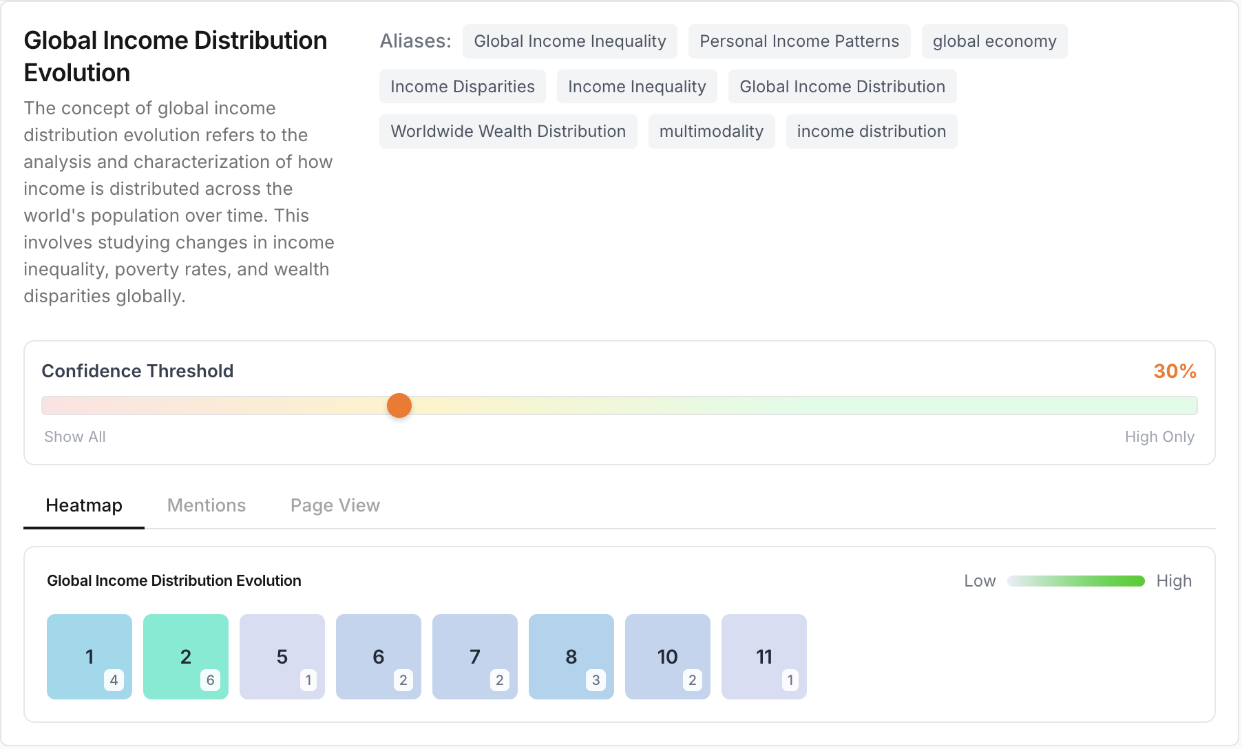Image resolution: width=1242 pixels, height=749 pixels.
Task: Click heatmap tile for page 10
Action: (668, 656)
